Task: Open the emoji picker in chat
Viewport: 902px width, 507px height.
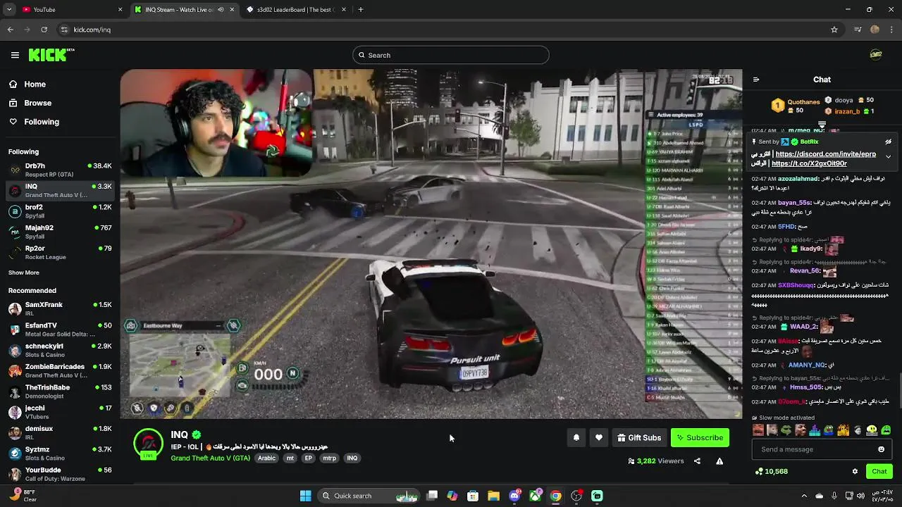Action: (881, 449)
